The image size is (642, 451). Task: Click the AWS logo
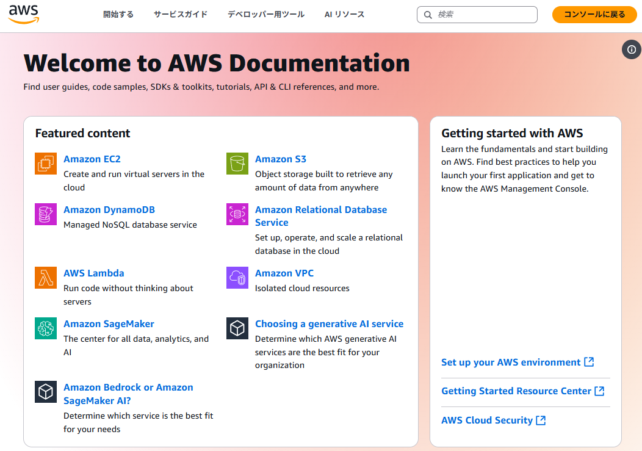click(x=24, y=14)
